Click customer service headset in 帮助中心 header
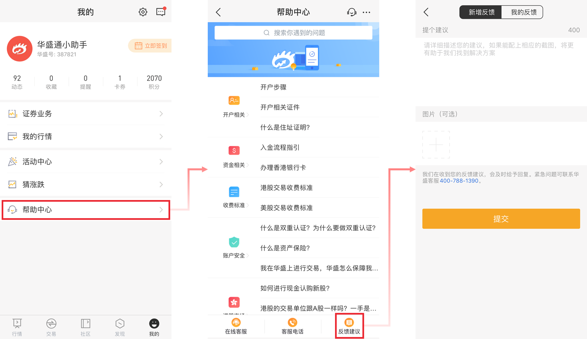 click(x=352, y=12)
